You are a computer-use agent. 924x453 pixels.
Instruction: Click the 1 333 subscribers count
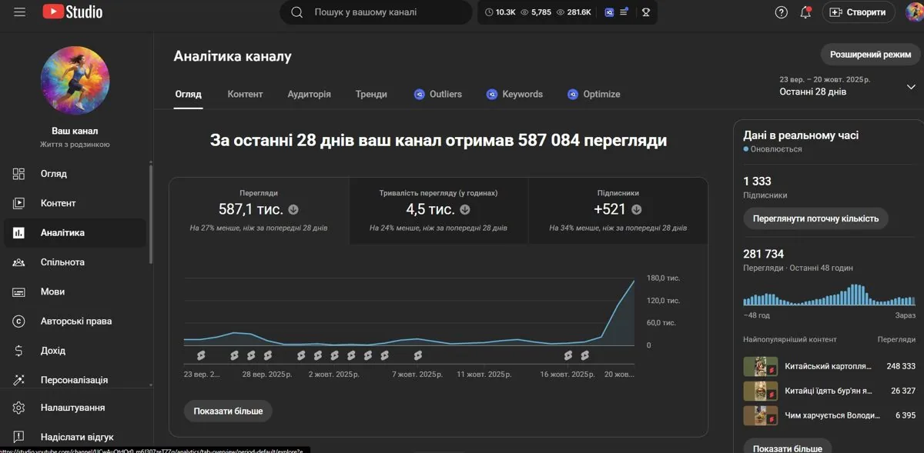(x=757, y=182)
